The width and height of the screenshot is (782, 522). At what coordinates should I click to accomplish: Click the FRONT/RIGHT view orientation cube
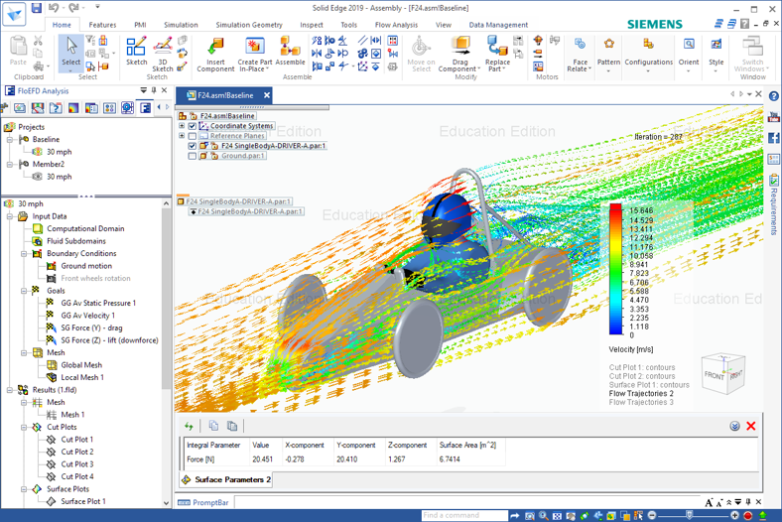point(723,374)
